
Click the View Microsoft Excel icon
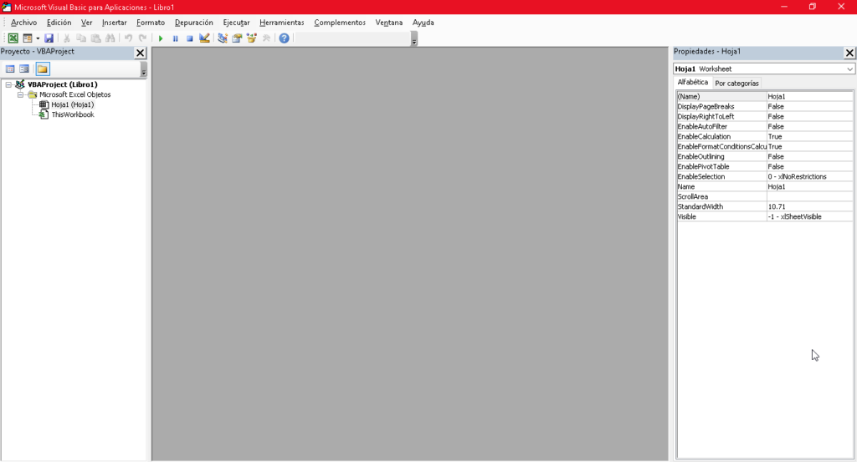click(13, 38)
